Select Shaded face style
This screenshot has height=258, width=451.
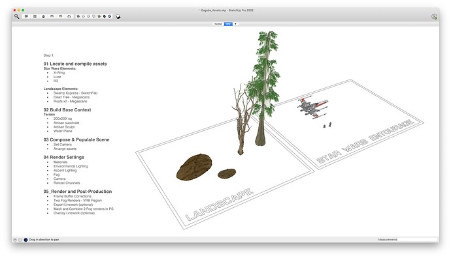coord(99,17)
